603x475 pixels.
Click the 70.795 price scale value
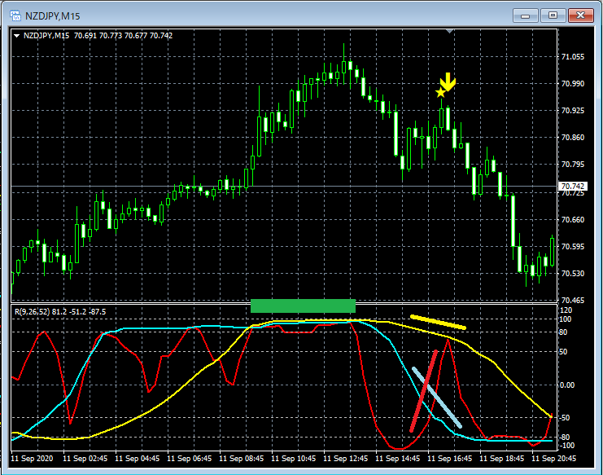573,165
